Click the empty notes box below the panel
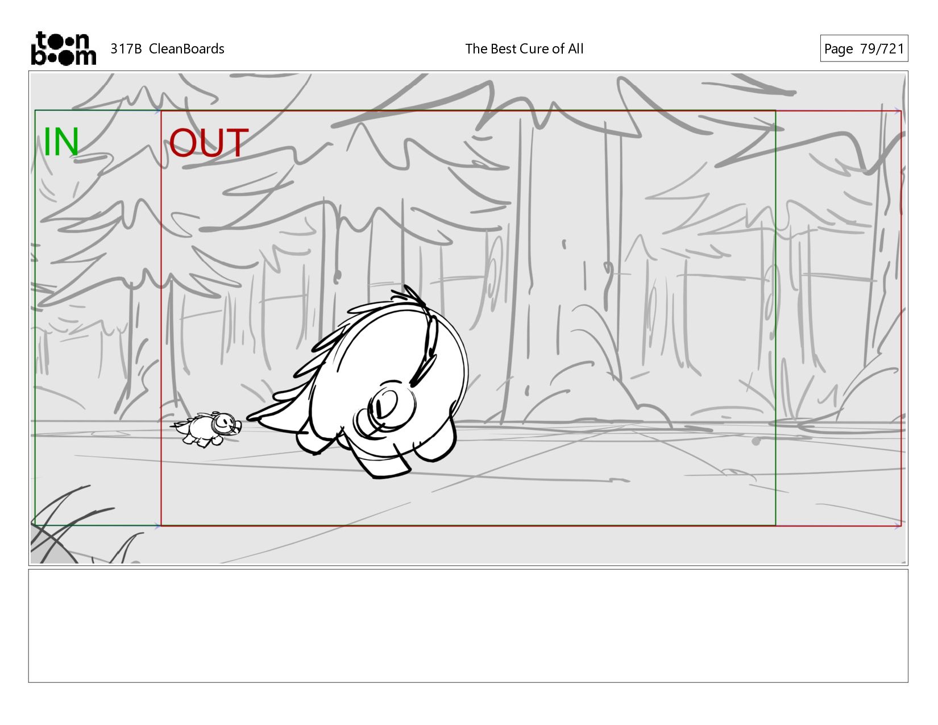The height and width of the screenshot is (725, 938). coord(468,625)
